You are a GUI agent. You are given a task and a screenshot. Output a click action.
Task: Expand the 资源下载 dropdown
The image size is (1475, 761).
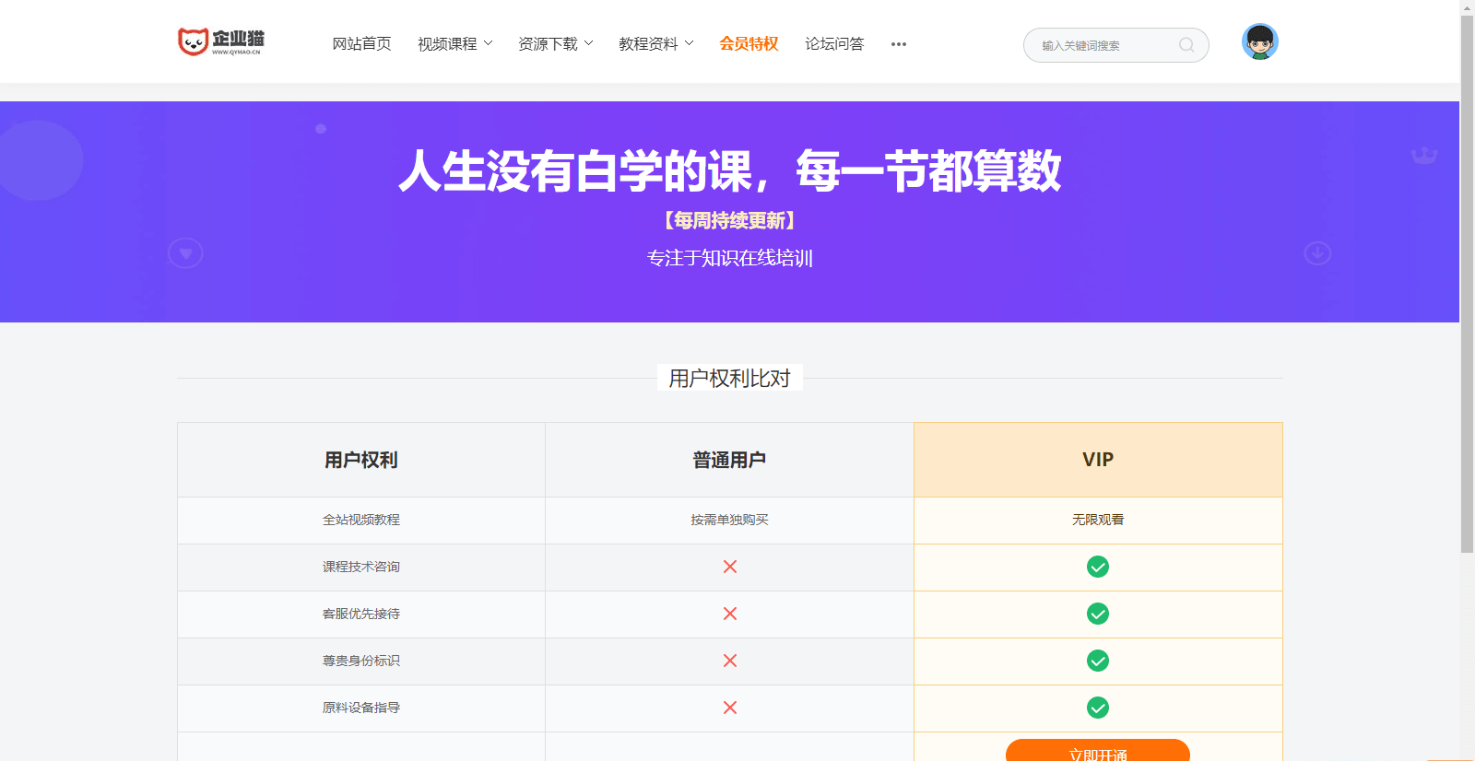coord(556,44)
